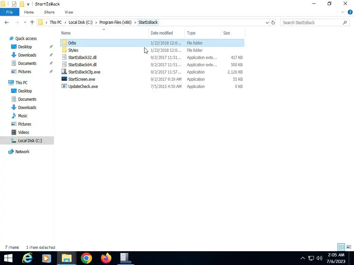Click StartScreen.exe date 9/2/2017 9:19 AM
354x265 pixels.
coord(166,79)
